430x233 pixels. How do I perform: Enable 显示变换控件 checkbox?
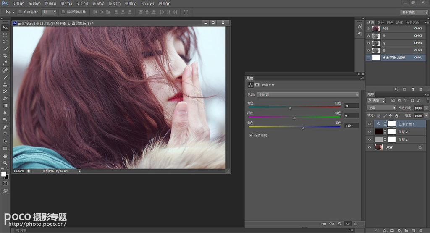63,12
